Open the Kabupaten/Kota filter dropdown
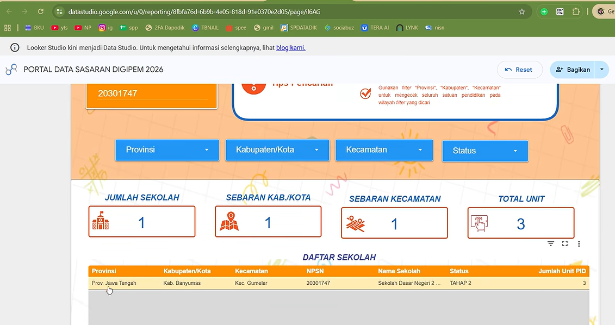Viewport: 615px width, 325px height. pyautogui.click(x=277, y=150)
